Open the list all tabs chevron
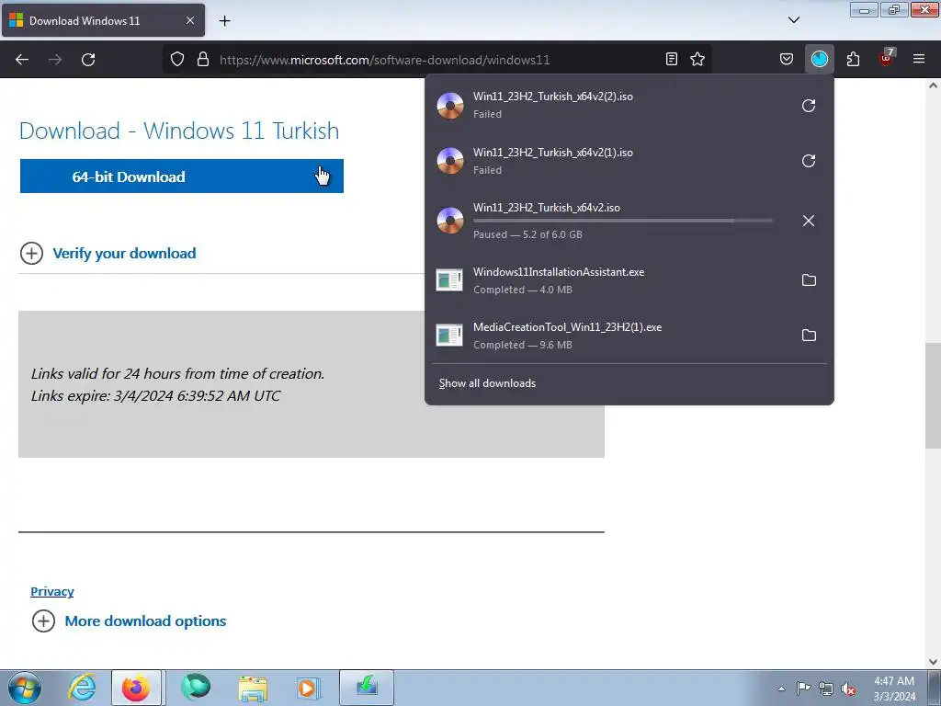The height and width of the screenshot is (706, 941). pos(793,20)
